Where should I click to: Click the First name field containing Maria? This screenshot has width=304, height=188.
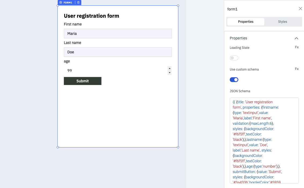(118, 34)
